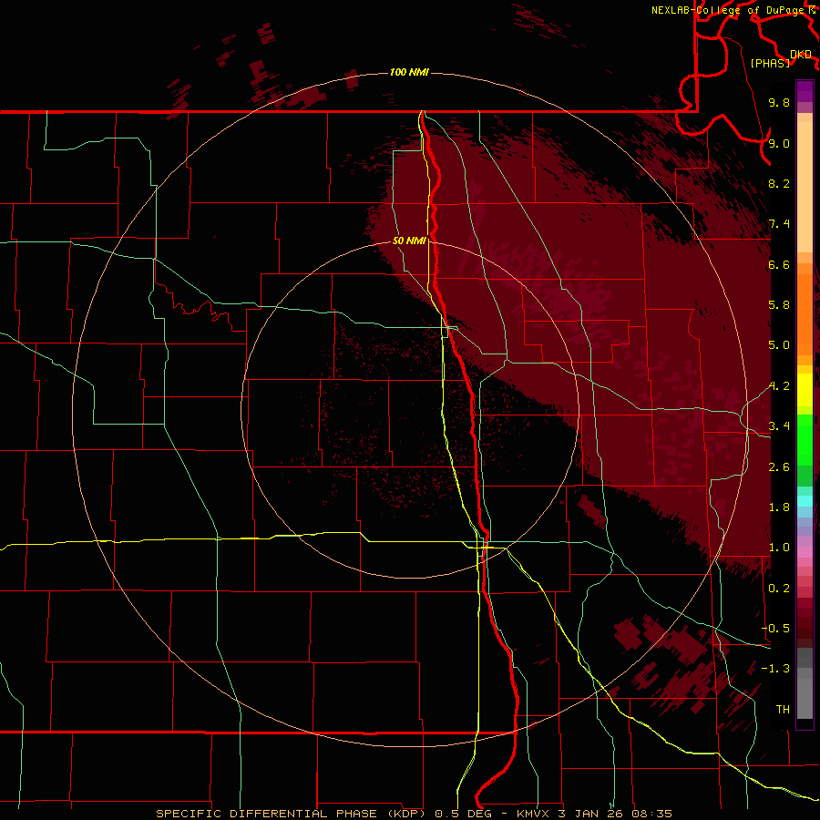This screenshot has width=820, height=820.
Task: Click the 9.8 value on the color scale
Action: [x=779, y=102]
